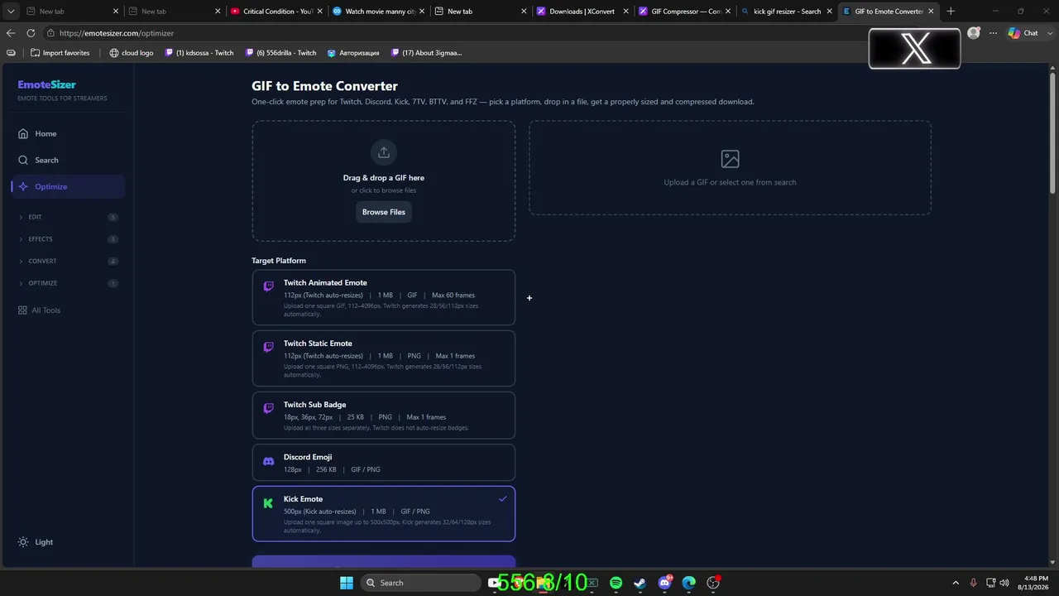The width and height of the screenshot is (1059, 596).
Task: Open Microsoft Edge from the taskbar
Action: point(688,583)
